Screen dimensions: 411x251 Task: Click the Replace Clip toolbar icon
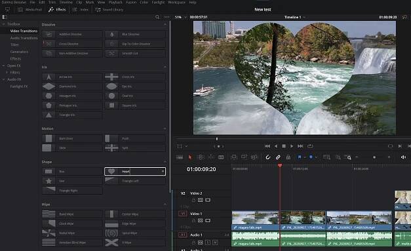click(x=254, y=157)
